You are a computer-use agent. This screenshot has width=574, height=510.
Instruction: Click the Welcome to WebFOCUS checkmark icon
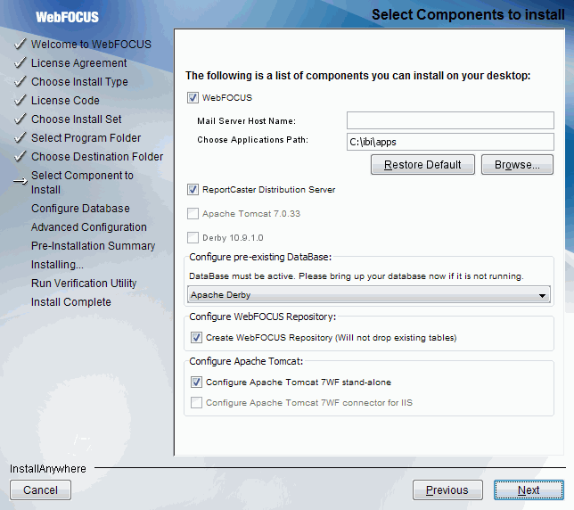click(20, 44)
